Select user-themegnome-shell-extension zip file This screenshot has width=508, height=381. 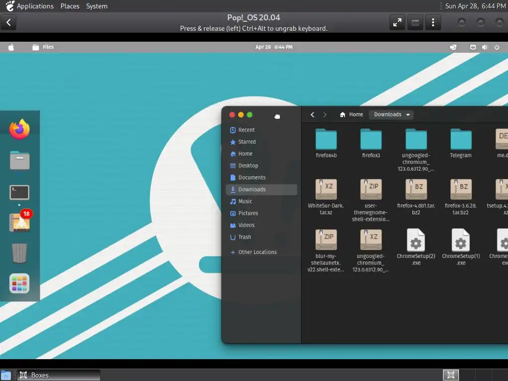[x=371, y=200]
